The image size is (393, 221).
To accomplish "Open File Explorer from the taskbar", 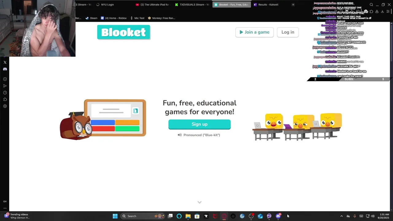I will coord(188,216).
